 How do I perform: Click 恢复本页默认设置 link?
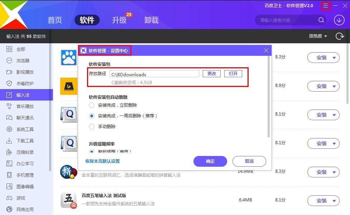point(102,161)
